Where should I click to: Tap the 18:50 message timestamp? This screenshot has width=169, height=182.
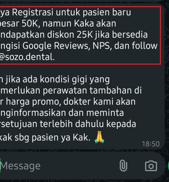coord(151,144)
